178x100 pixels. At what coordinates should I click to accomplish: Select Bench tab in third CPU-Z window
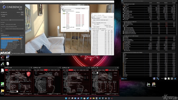click(84, 70)
